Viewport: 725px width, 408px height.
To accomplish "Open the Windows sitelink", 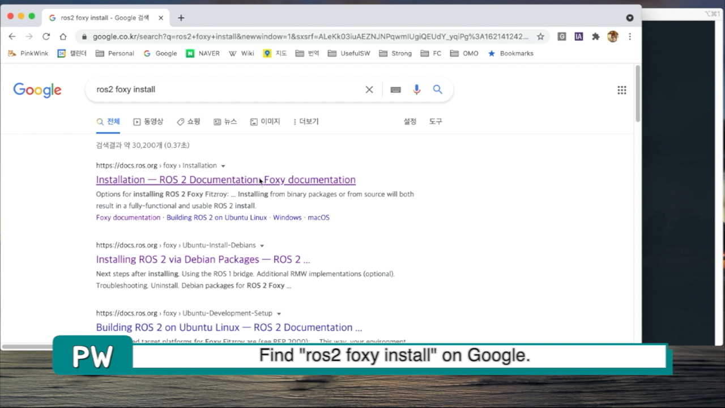I will [287, 218].
